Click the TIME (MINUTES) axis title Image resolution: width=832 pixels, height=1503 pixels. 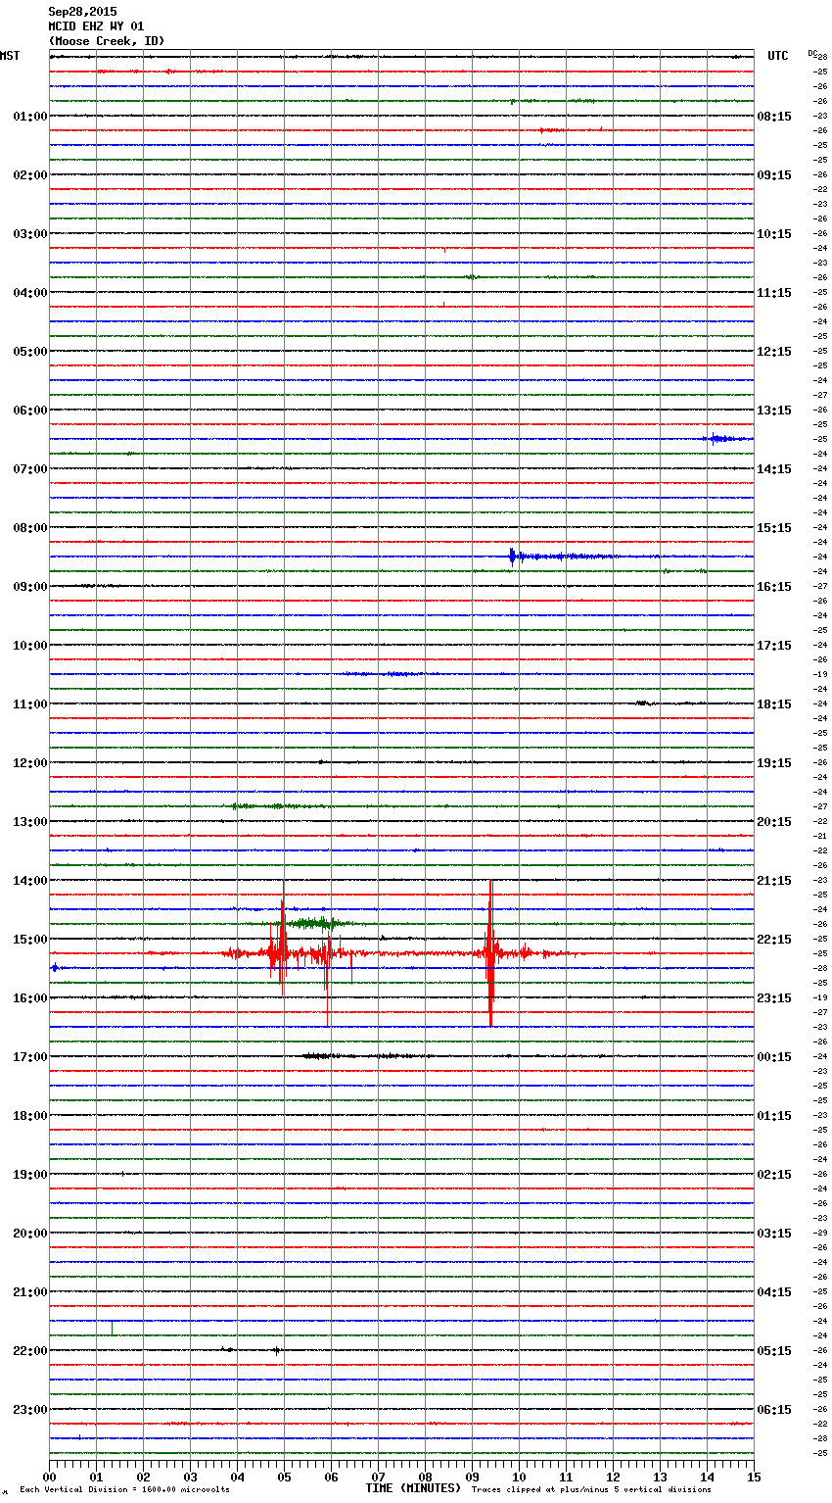click(413, 1488)
